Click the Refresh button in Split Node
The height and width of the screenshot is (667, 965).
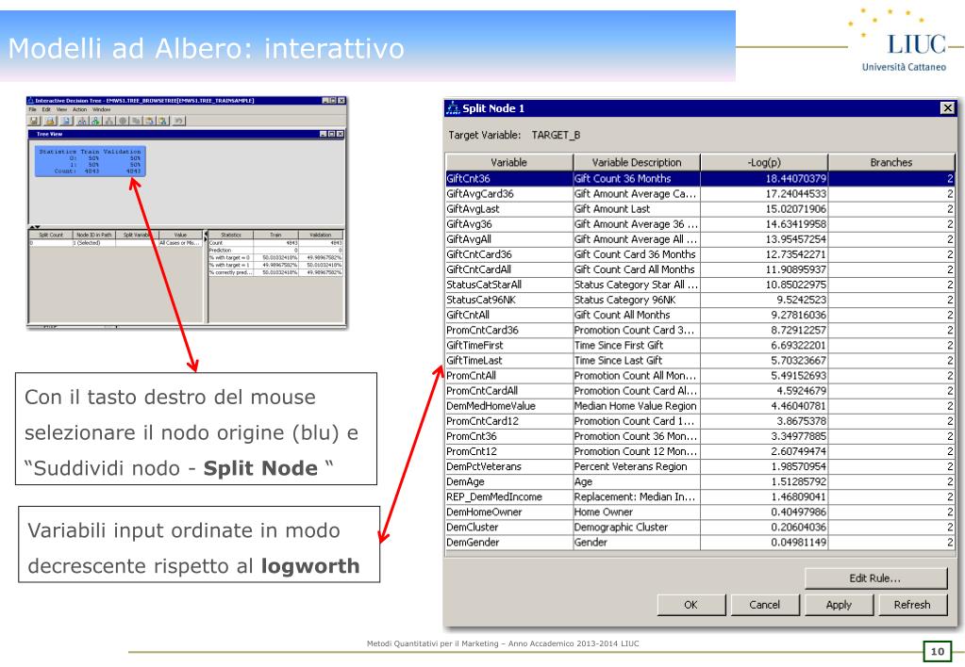912,604
